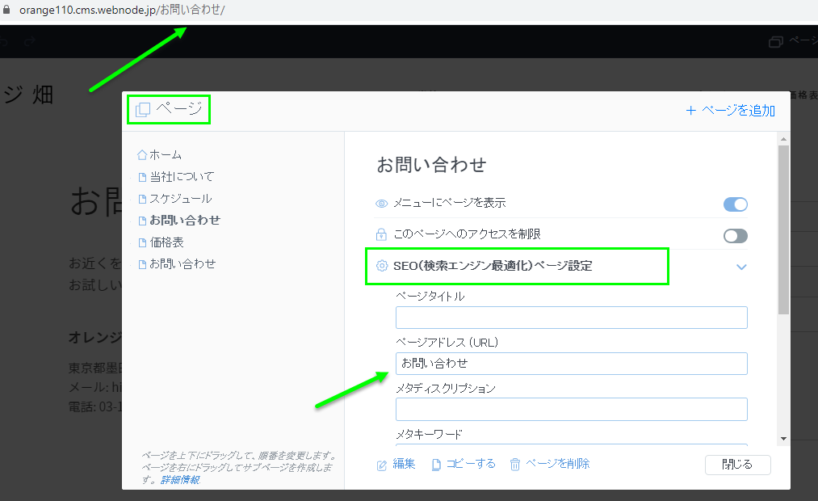The width and height of the screenshot is (818, 501).
Task: Click the padlock icon beside アクセスを制限
Action: point(381,234)
